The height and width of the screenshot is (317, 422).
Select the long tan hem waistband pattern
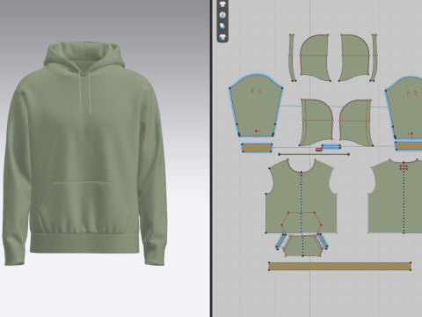click(339, 267)
